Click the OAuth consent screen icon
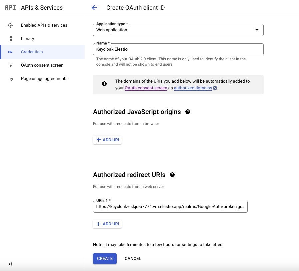Viewport: 299px width, 271px height. [10, 65]
